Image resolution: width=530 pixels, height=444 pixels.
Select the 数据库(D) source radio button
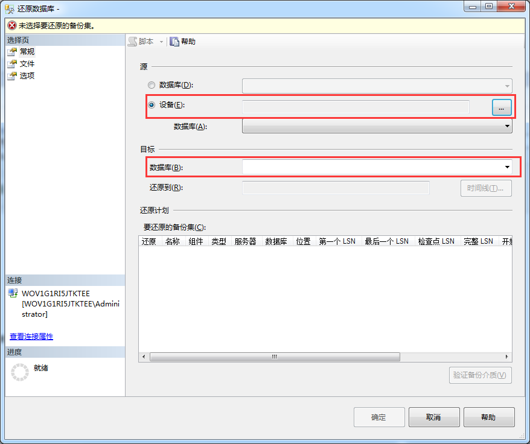coord(152,85)
